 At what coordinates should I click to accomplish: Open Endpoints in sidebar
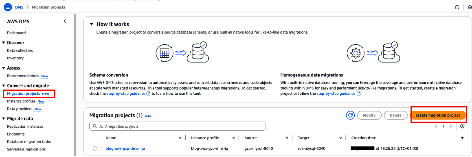click(15, 134)
